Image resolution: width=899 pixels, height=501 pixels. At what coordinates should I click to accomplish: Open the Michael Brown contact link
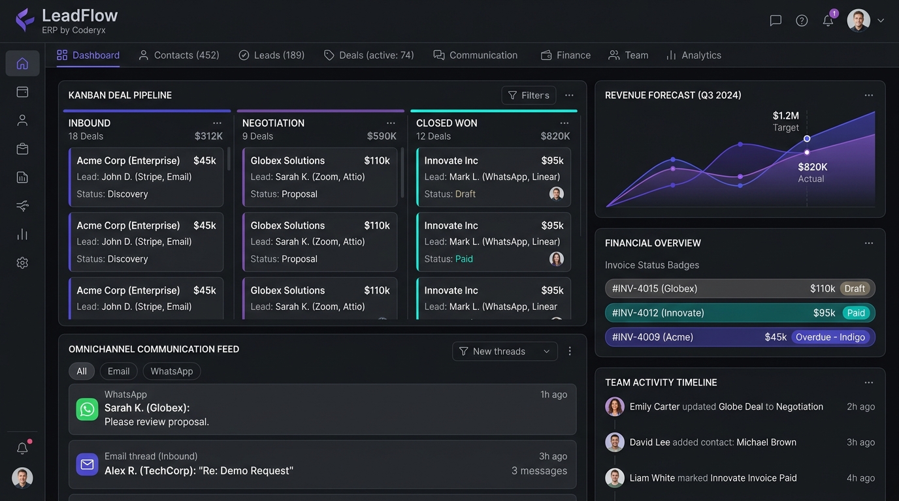(766, 442)
